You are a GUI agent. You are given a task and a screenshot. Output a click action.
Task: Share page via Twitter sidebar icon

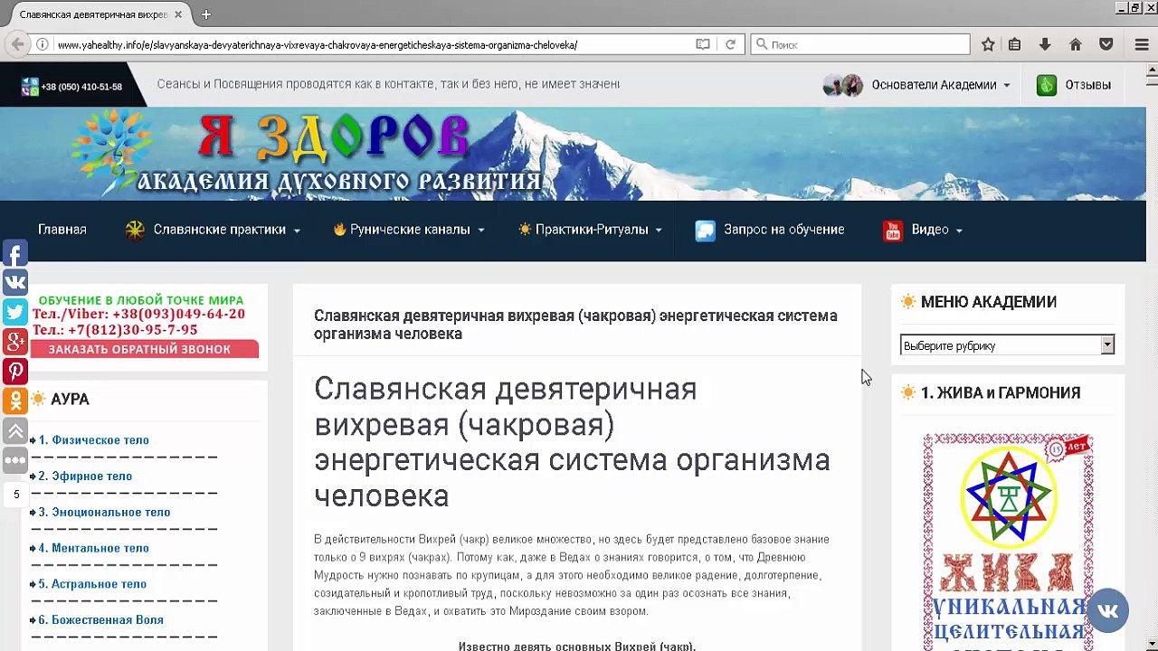pos(15,312)
